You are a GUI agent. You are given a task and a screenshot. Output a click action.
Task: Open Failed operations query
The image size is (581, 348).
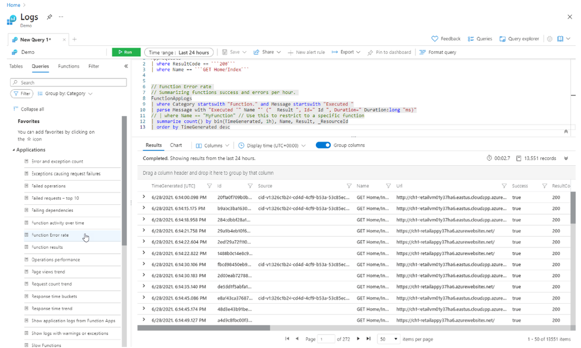click(49, 186)
